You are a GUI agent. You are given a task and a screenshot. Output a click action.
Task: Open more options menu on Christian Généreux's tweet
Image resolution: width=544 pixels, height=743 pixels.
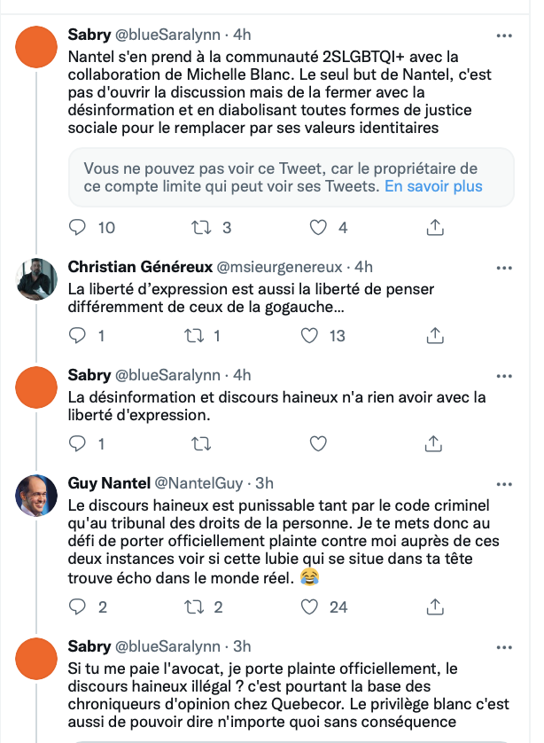coord(504,268)
